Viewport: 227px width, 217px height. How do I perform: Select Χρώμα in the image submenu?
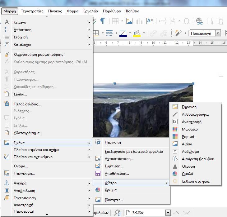tap(131, 190)
